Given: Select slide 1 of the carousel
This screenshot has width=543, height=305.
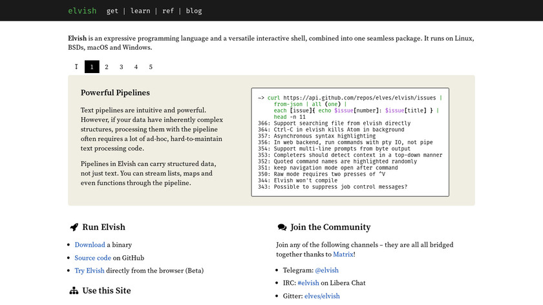Looking at the screenshot, I should click(x=92, y=67).
